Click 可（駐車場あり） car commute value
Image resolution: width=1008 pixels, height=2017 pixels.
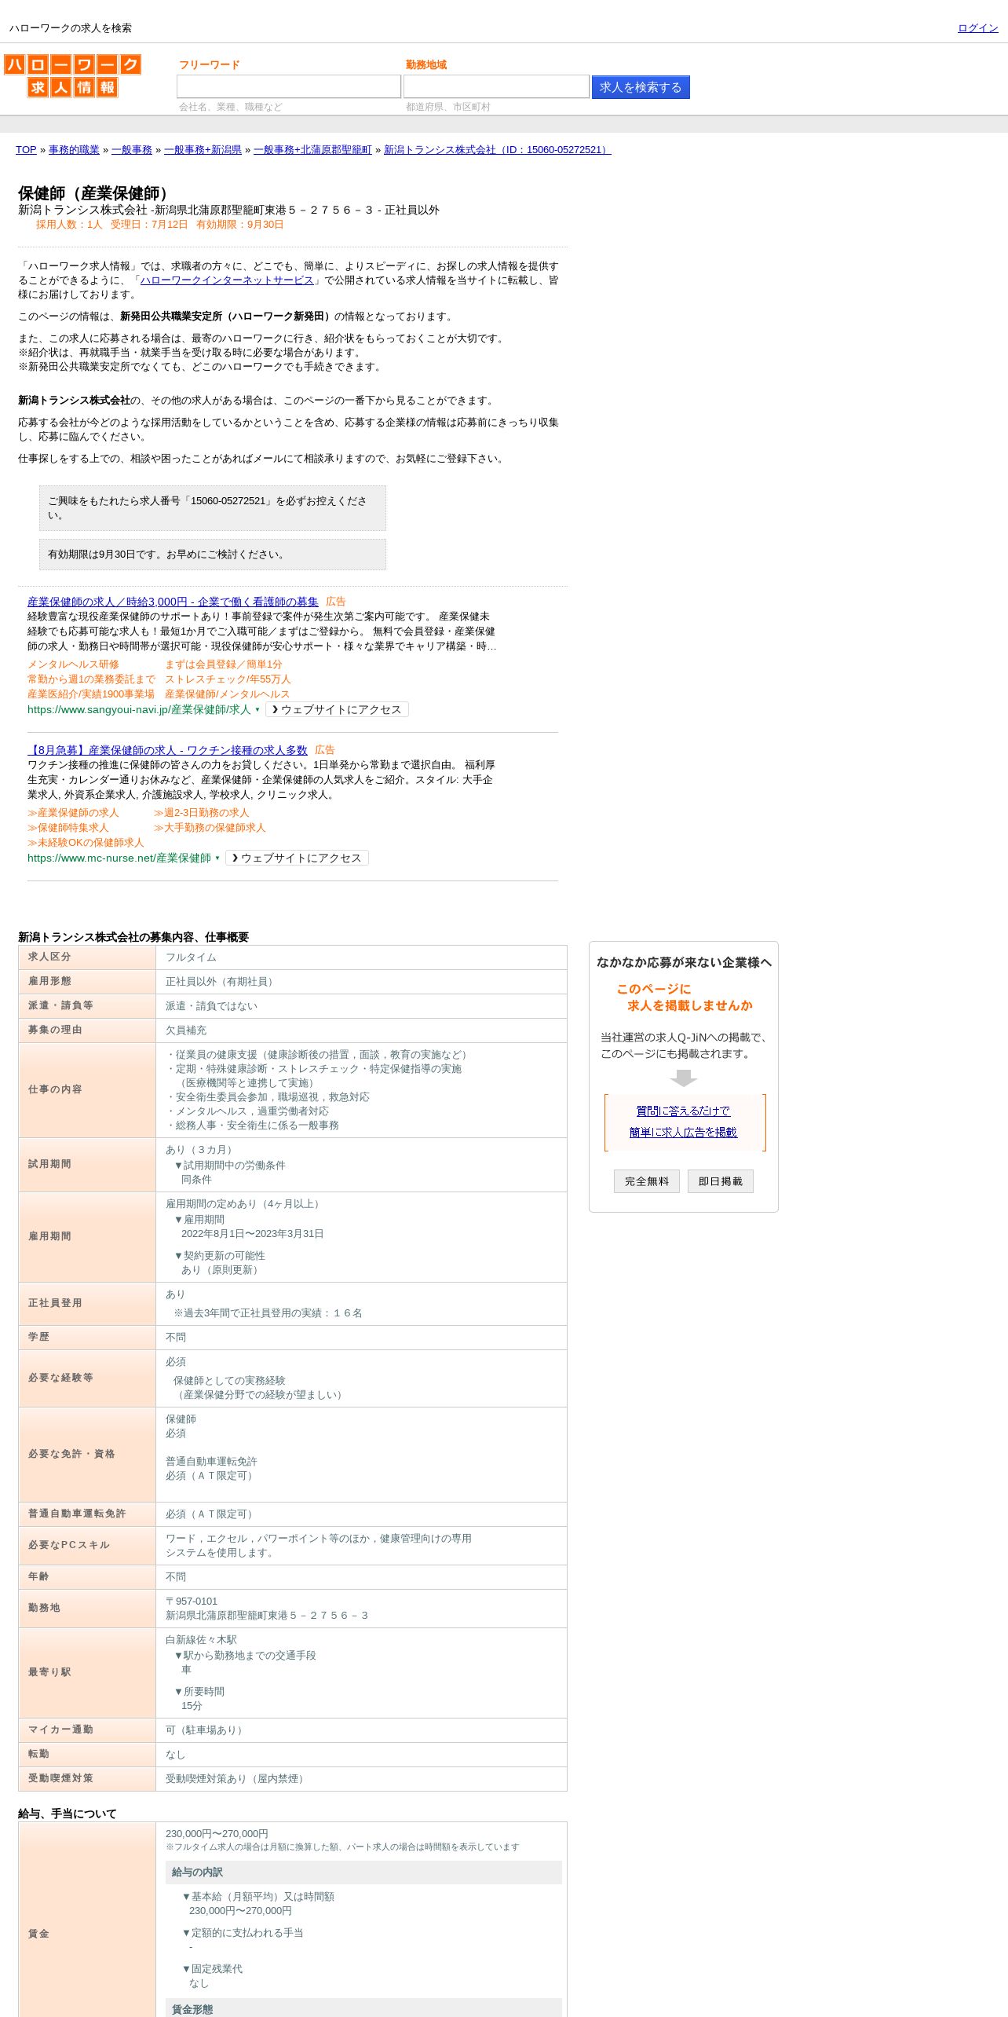coord(206,1730)
